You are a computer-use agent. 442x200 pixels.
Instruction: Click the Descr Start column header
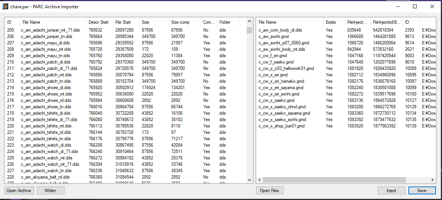[100, 22]
